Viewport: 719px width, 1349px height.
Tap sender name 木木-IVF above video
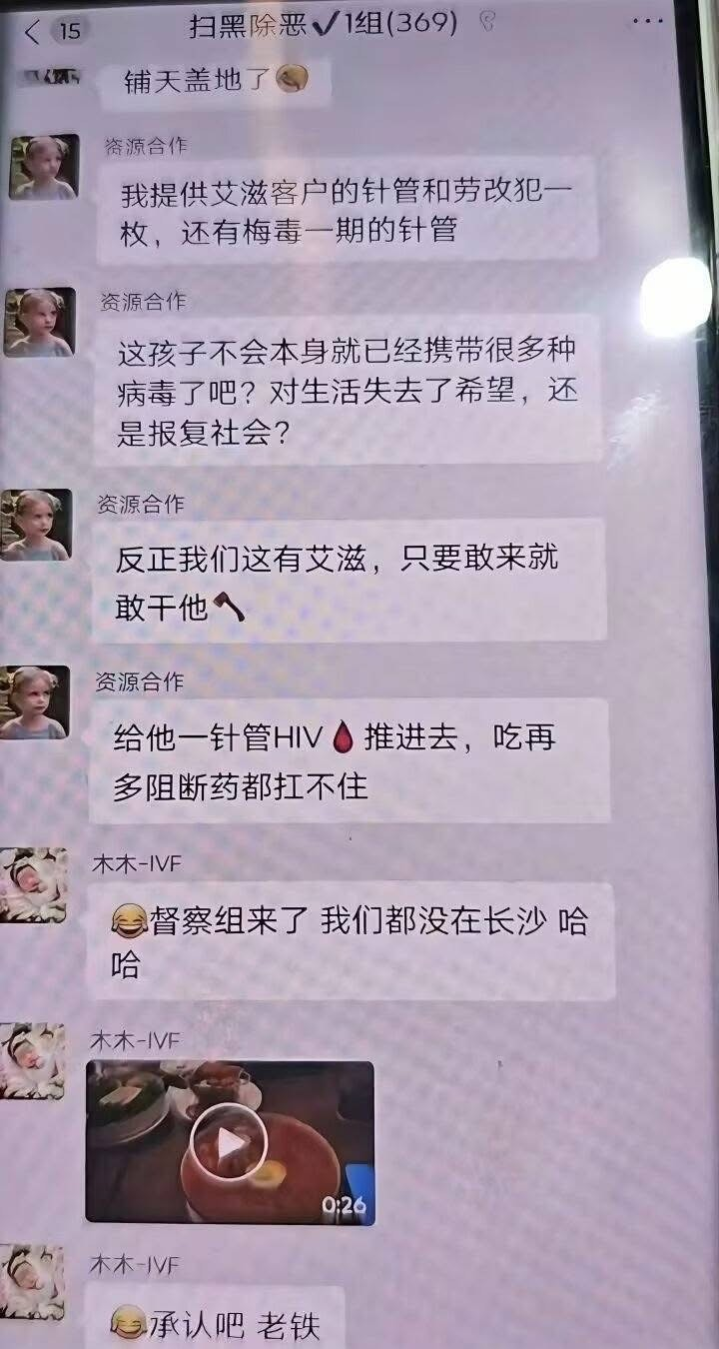click(135, 1040)
